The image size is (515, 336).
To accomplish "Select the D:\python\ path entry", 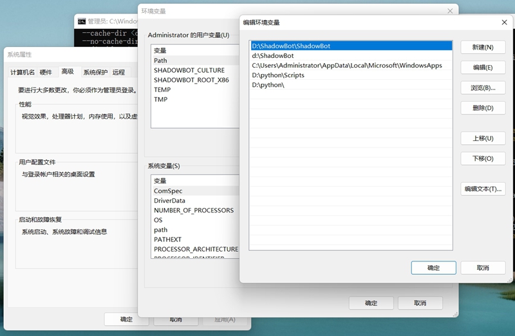I will [x=351, y=85].
